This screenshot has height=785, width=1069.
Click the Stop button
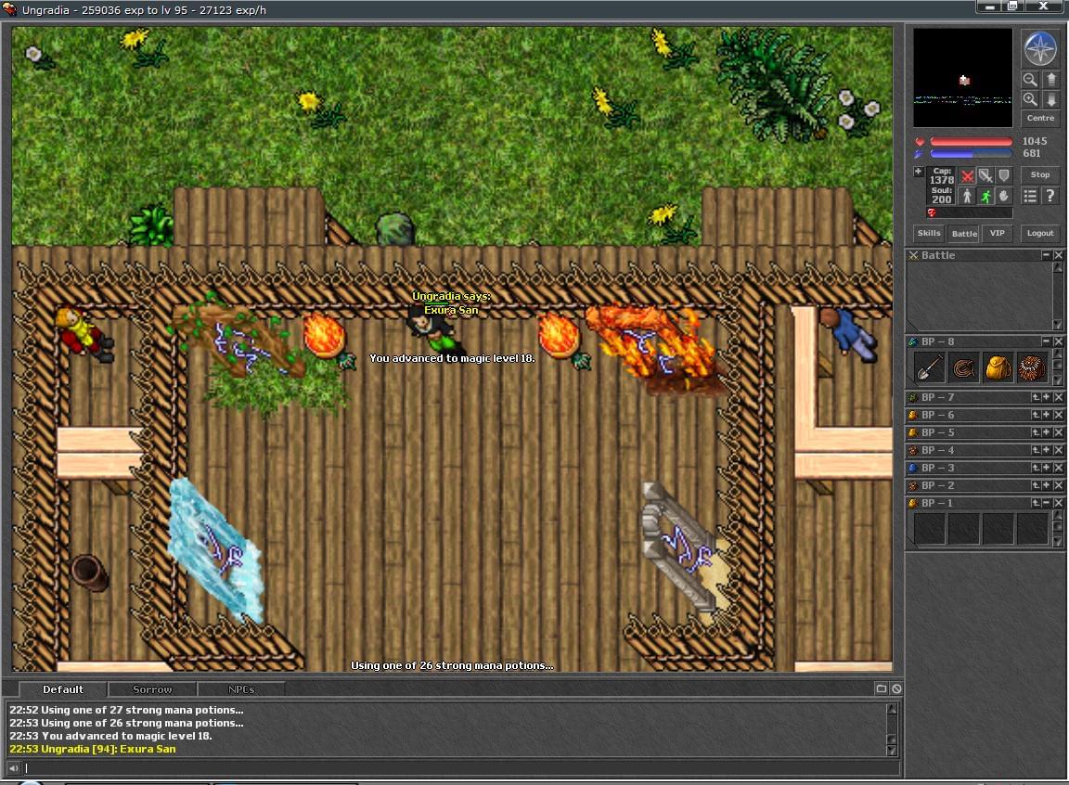(x=1040, y=175)
